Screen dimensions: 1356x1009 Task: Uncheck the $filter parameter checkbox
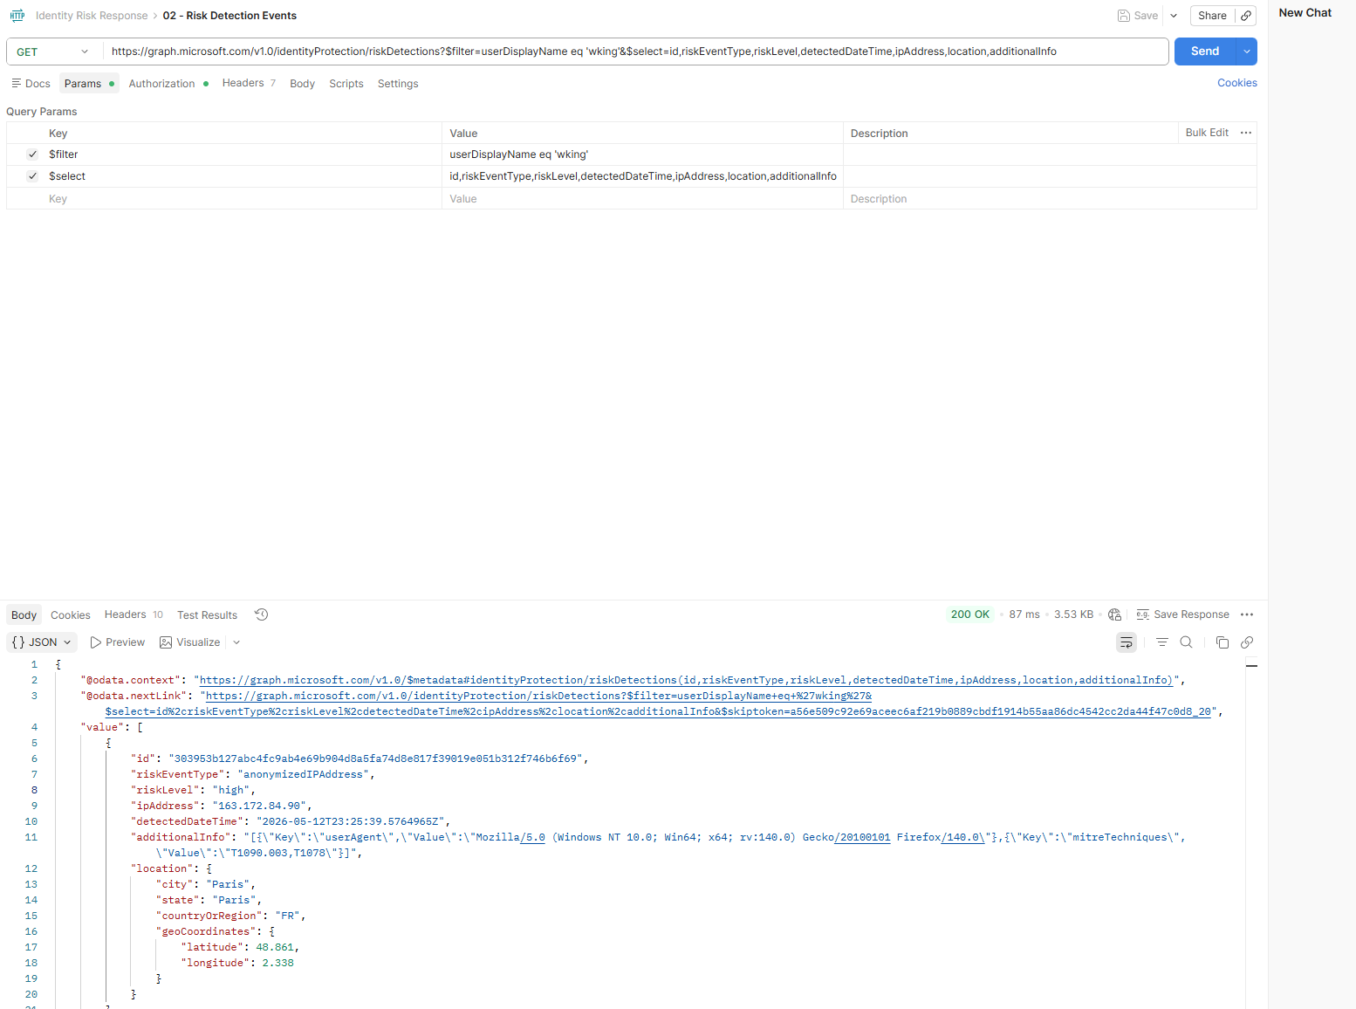tap(32, 154)
